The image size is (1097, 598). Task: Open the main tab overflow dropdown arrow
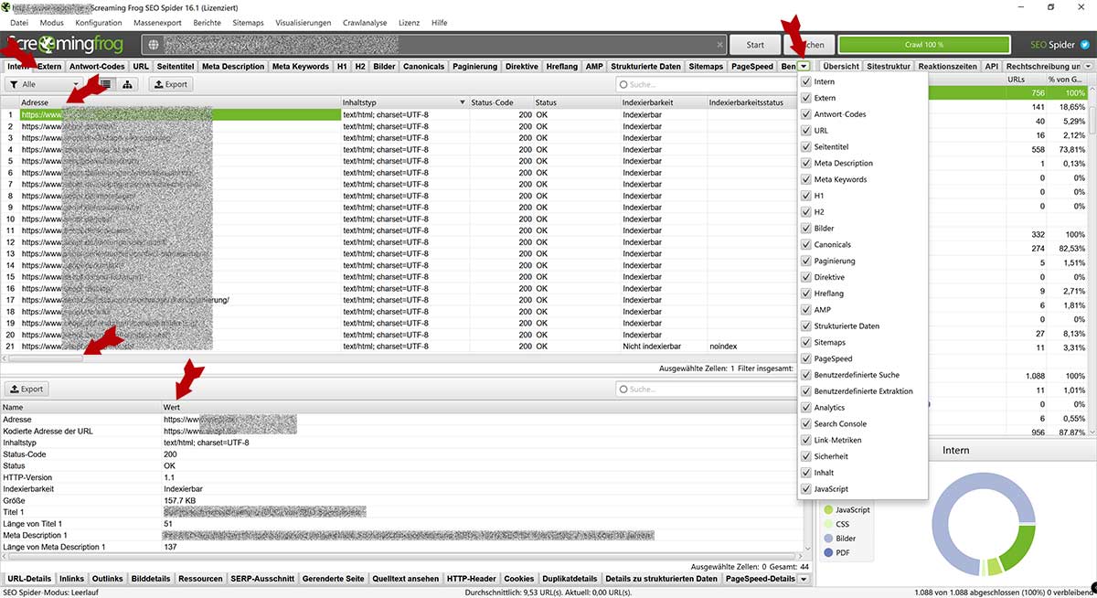(803, 66)
